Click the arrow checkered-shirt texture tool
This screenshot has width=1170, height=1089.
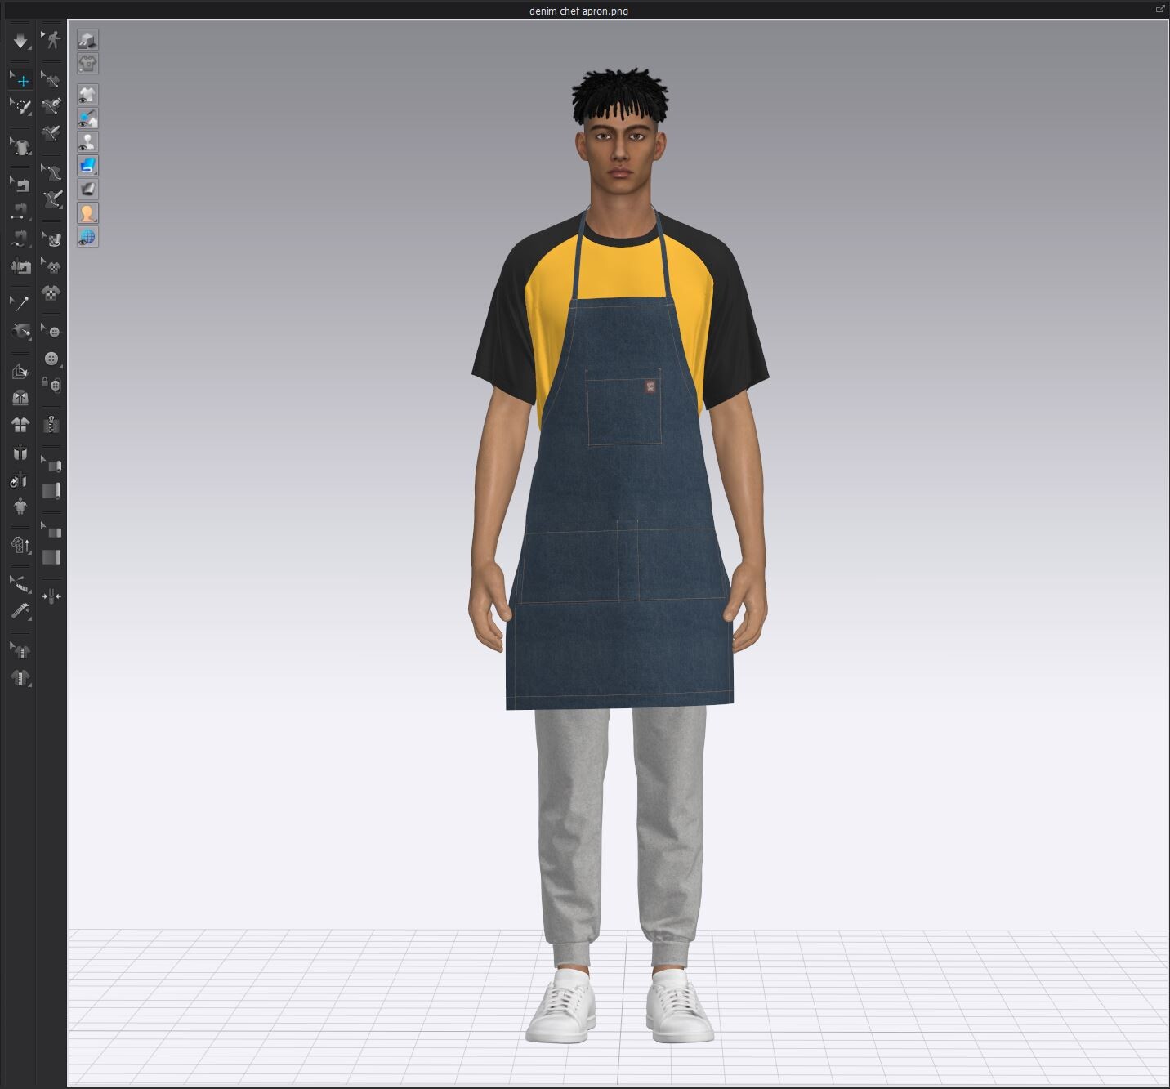coord(51,266)
